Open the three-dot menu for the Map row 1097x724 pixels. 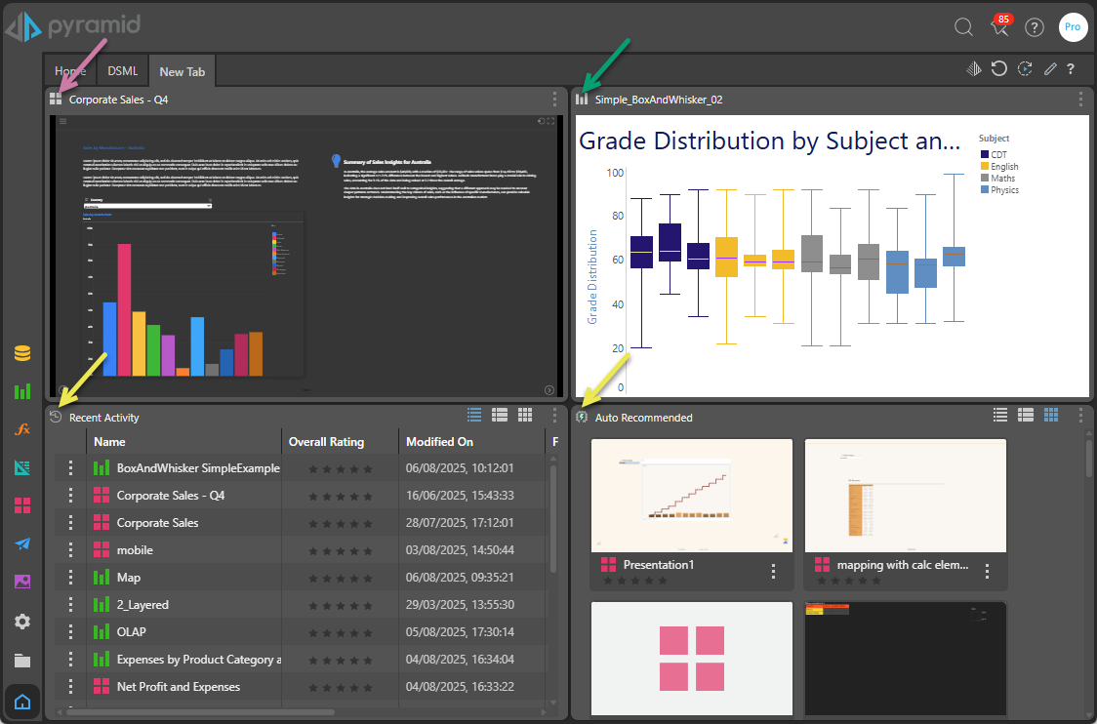click(x=70, y=578)
